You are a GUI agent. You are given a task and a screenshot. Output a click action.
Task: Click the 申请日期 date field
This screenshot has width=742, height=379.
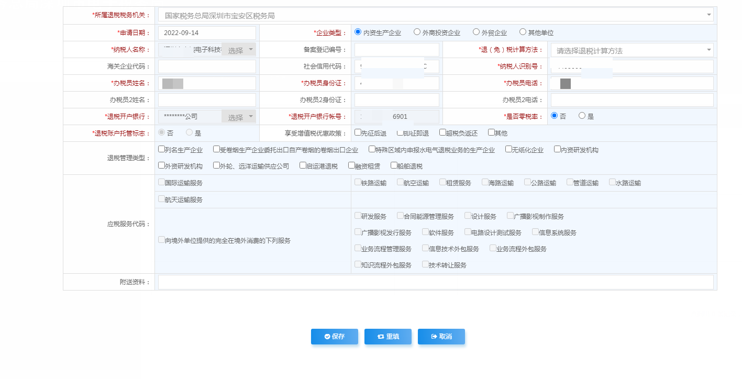pyautogui.click(x=207, y=32)
